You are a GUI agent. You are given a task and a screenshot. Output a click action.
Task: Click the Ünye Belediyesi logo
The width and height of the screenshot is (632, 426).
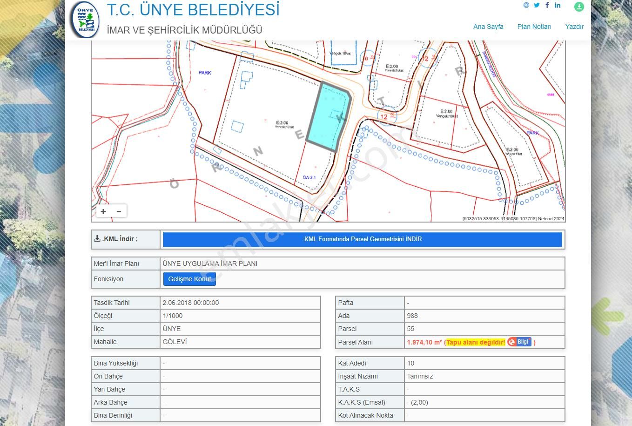pos(85,20)
